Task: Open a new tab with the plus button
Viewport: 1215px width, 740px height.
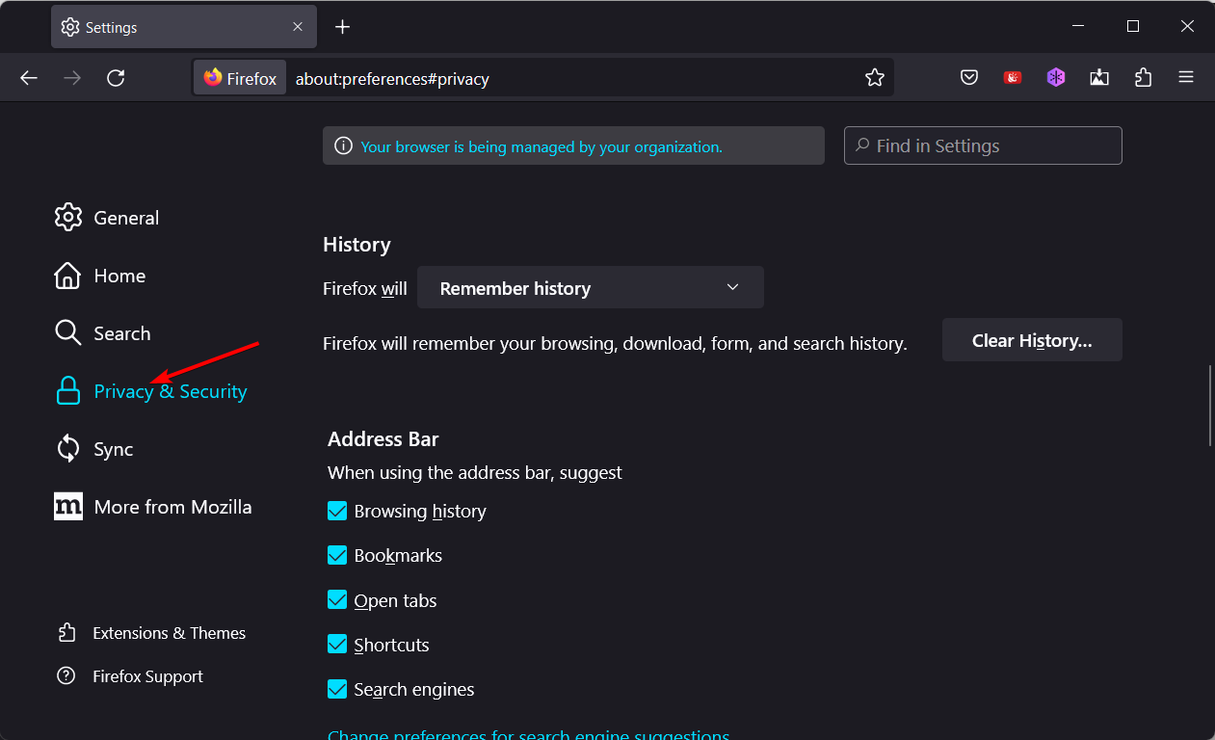Action: point(342,27)
